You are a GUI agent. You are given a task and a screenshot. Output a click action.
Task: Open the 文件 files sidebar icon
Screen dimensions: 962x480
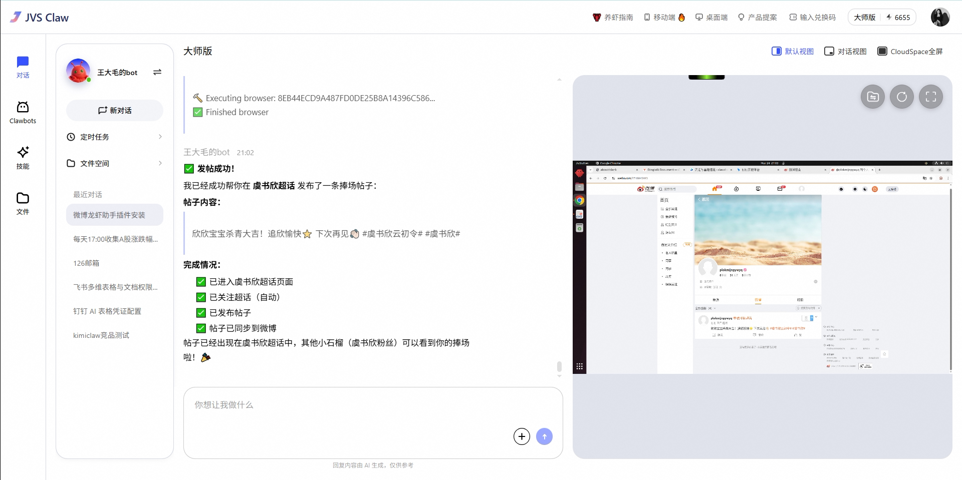coord(23,203)
